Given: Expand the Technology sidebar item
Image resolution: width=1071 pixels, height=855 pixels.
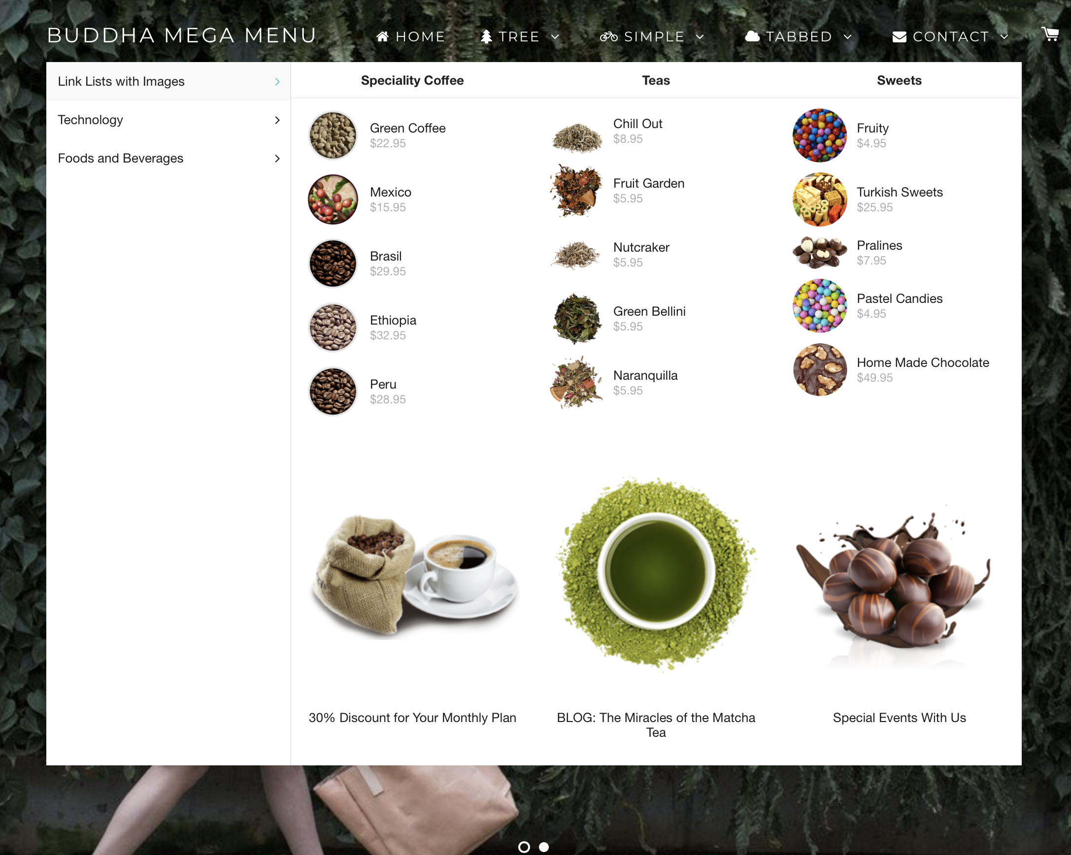Looking at the screenshot, I should tap(168, 120).
